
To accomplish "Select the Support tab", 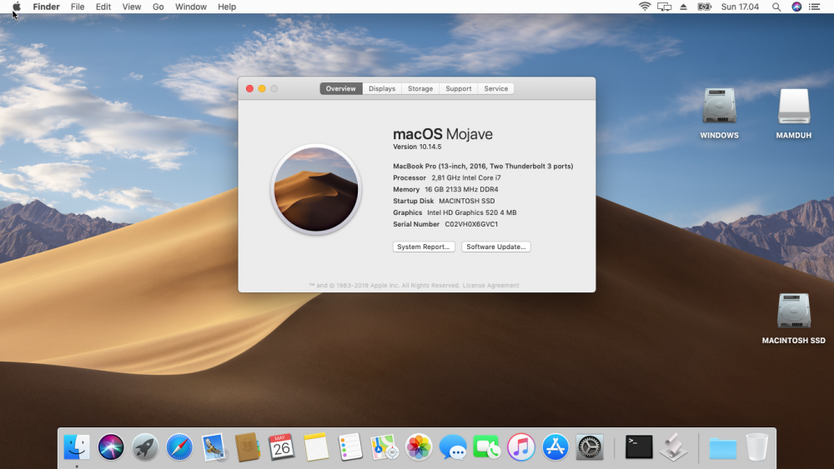I will pos(458,88).
